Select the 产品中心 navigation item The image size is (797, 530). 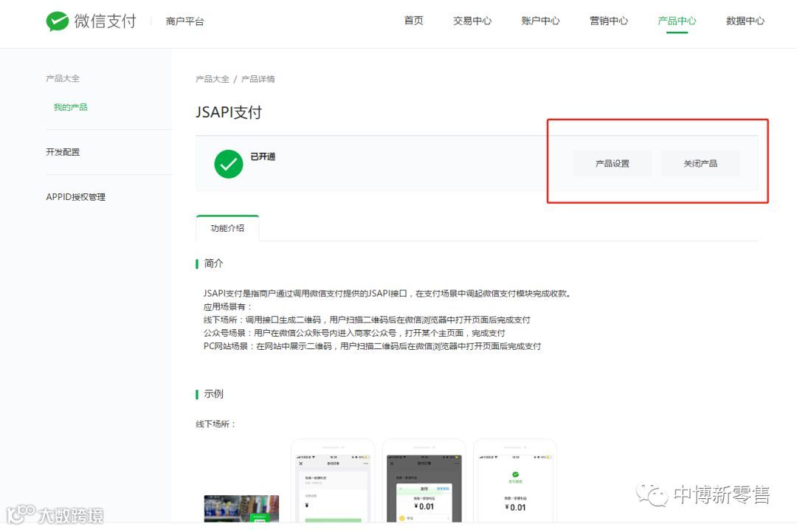coord(677,21)
